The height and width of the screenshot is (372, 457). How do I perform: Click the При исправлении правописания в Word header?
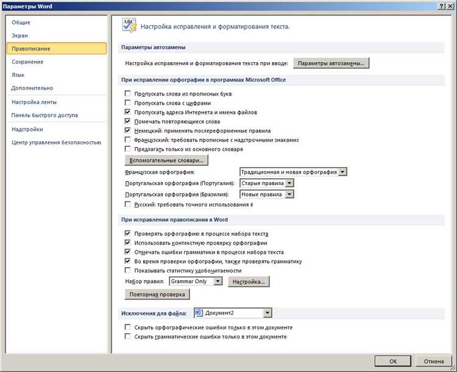point(174,220)
